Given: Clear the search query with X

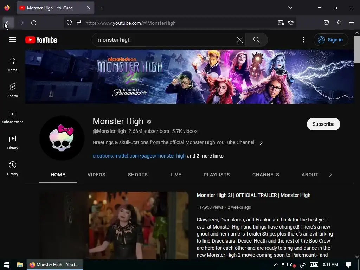Looking at the screenshot, I should (240, 40).
